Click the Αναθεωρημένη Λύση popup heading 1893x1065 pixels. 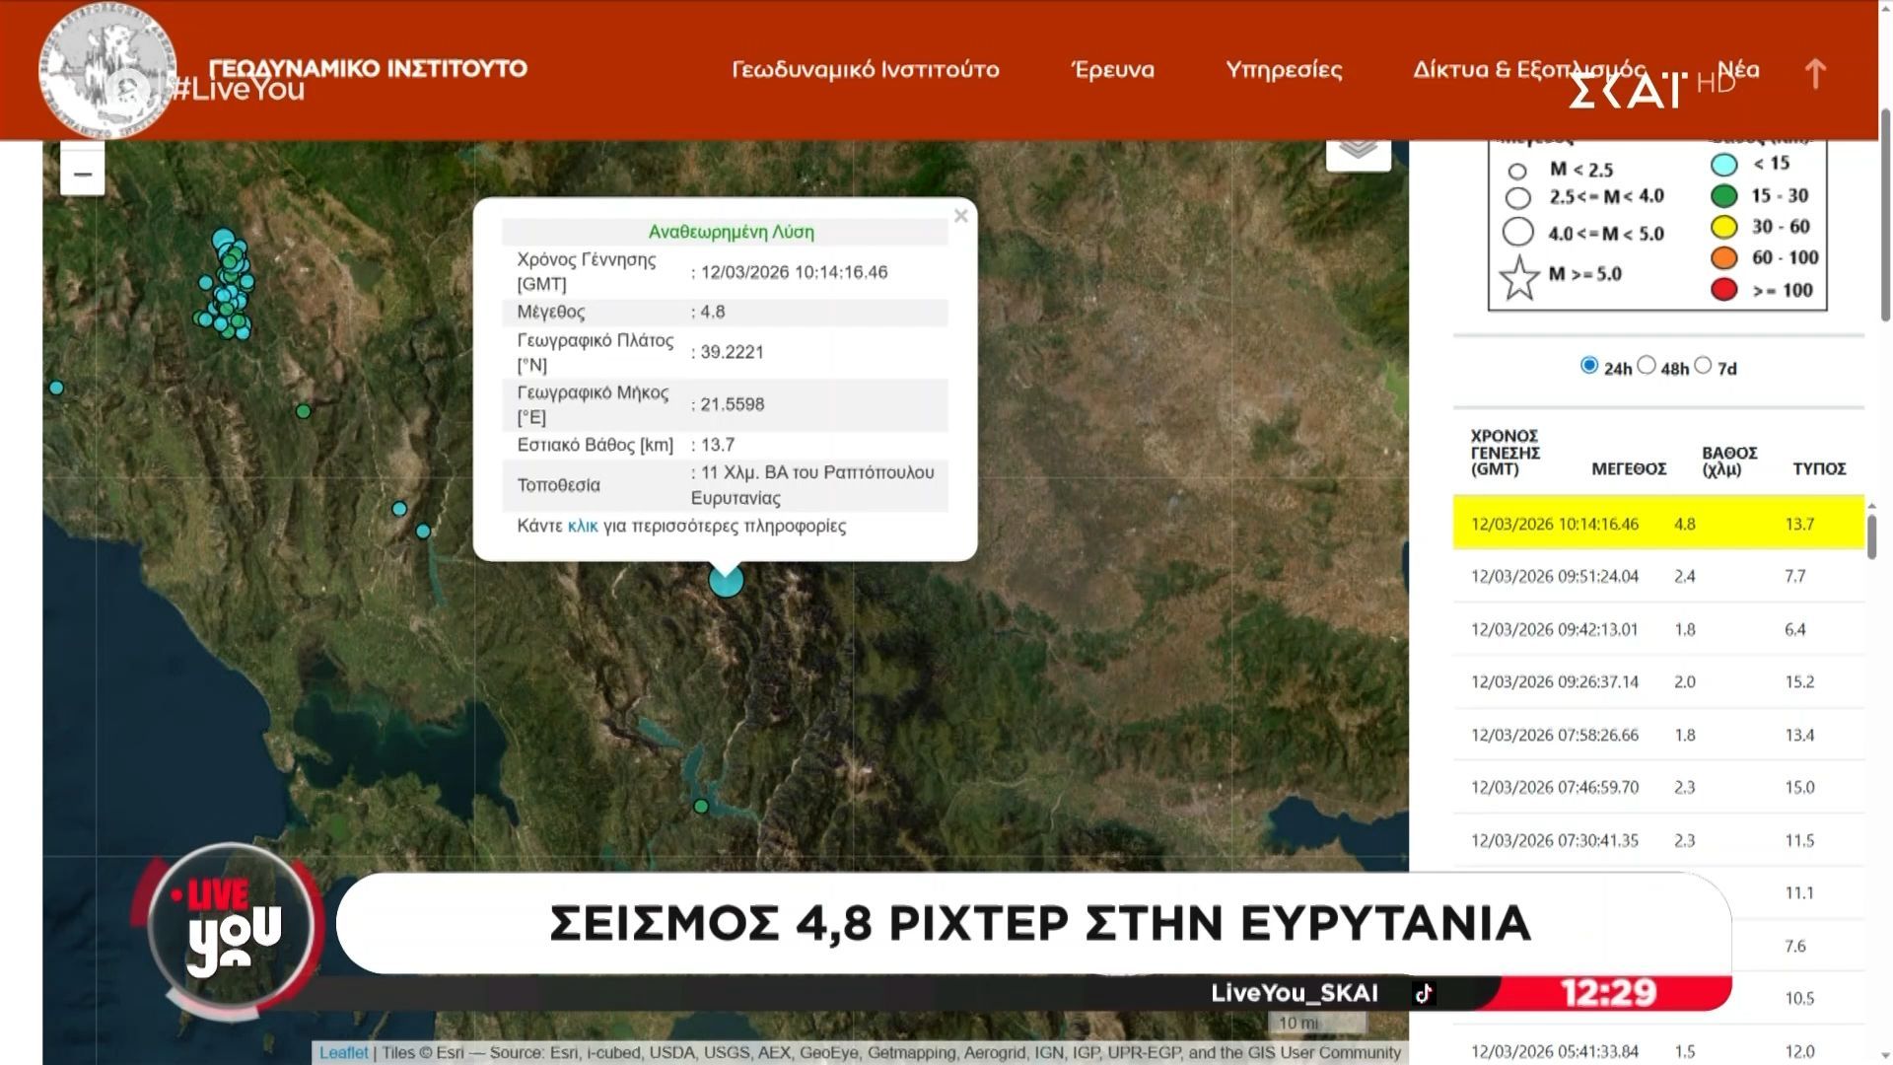[731, 232]
